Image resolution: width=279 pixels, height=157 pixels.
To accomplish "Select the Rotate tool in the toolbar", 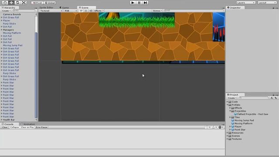I will (x=17, y=3).
